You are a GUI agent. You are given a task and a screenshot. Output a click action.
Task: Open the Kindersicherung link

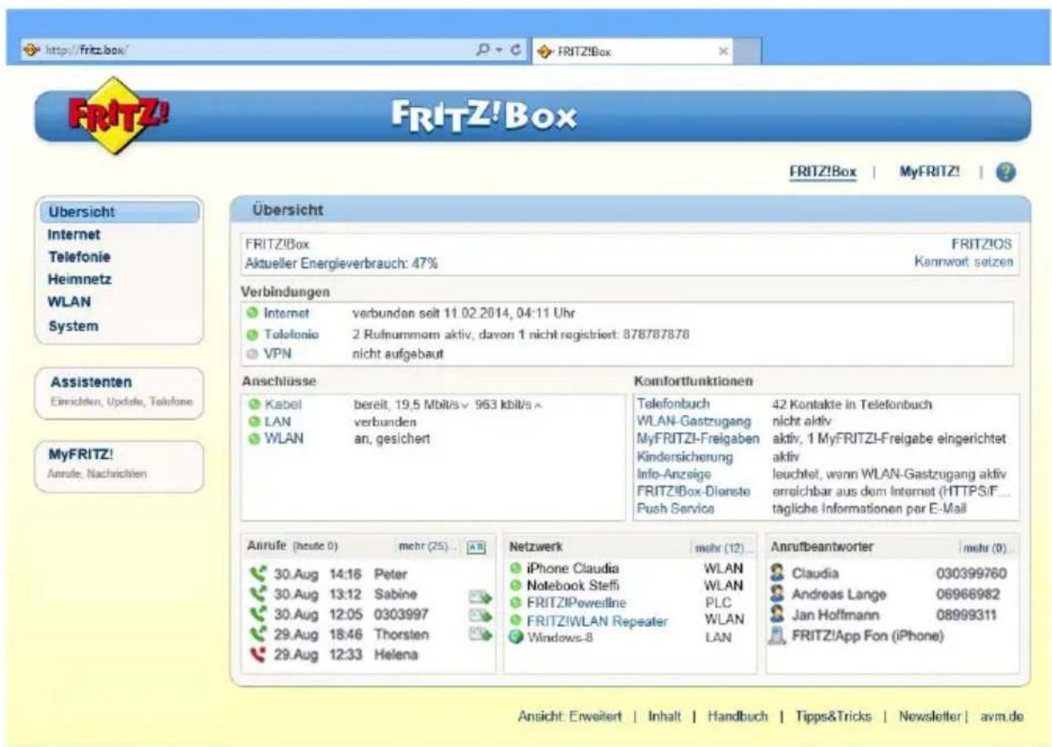[685, 456]
